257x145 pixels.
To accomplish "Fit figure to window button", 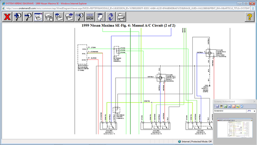I will coord(38,17).
